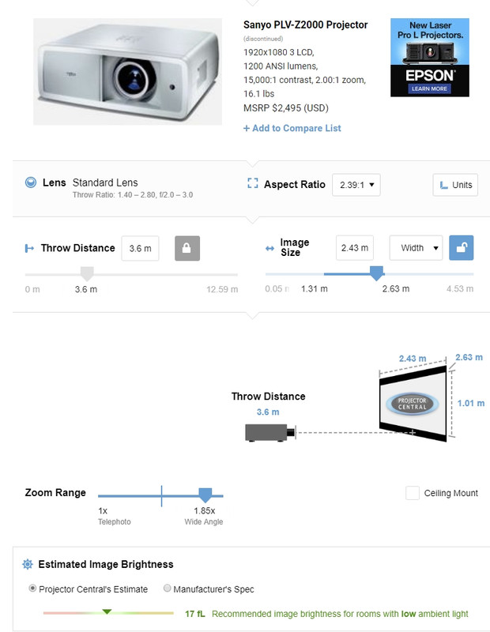Enable the Ceiling Mount checkbox

413,493
